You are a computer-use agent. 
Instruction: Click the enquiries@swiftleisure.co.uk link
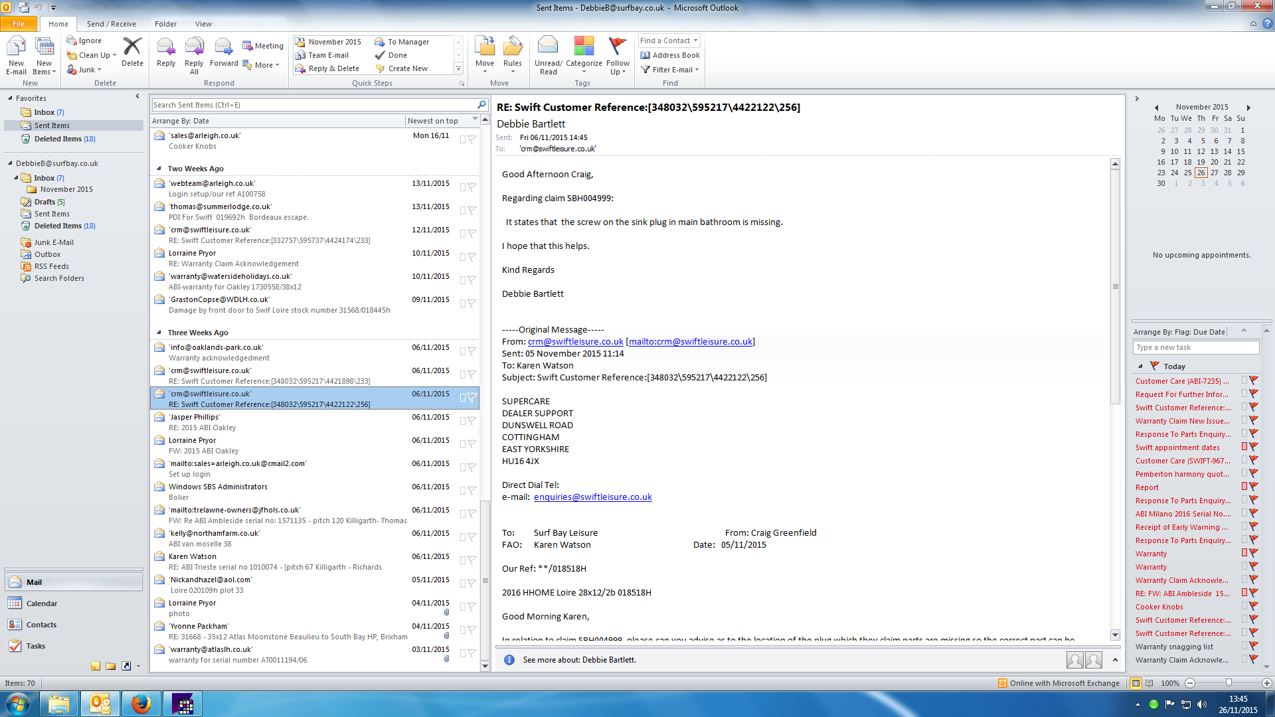592,497
